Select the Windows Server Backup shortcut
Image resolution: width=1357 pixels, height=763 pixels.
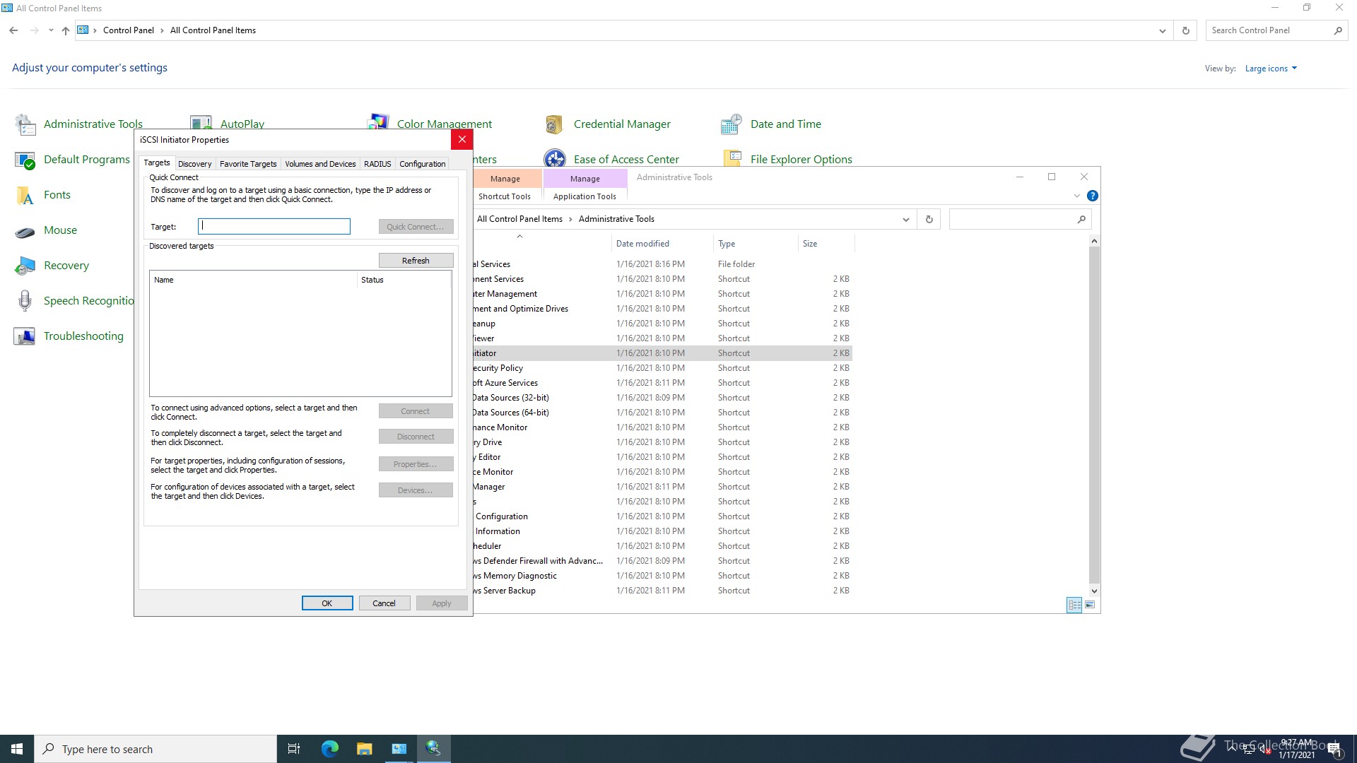662,591
